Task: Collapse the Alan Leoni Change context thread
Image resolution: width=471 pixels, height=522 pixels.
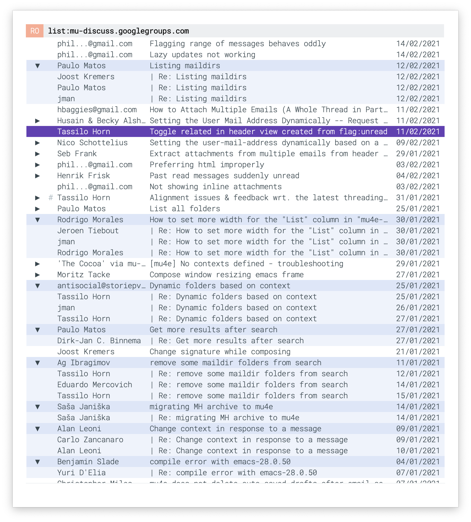Action: click(38, 429)
